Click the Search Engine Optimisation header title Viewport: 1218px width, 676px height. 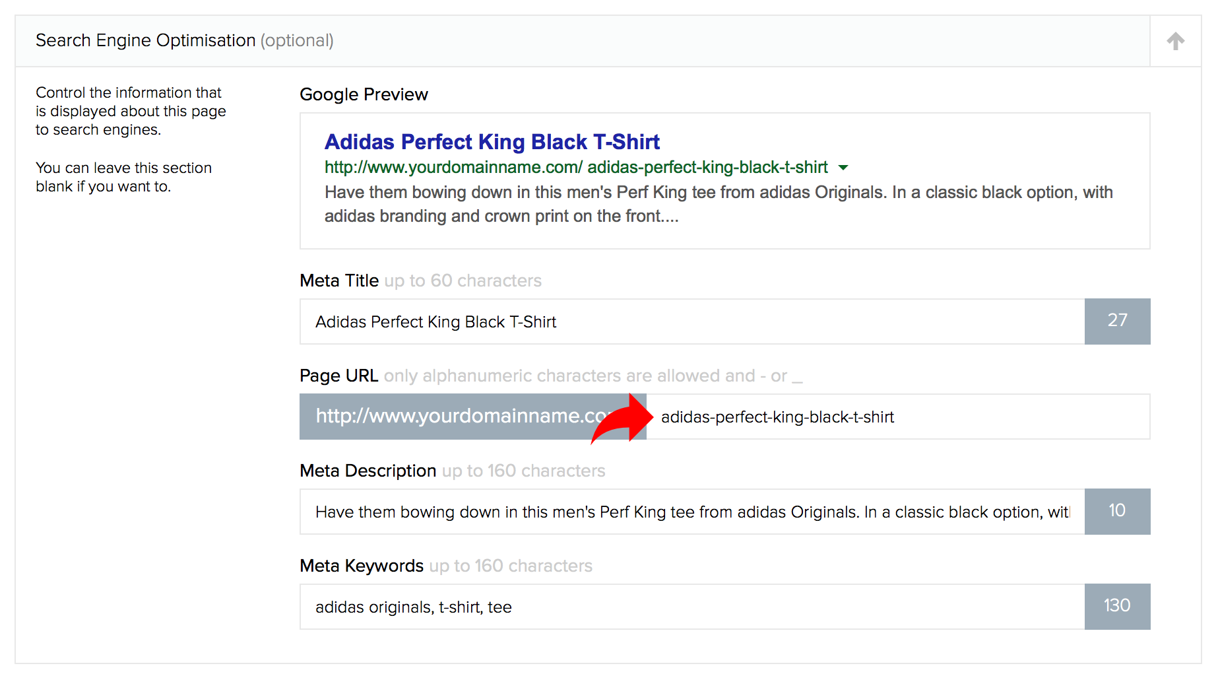185,40
